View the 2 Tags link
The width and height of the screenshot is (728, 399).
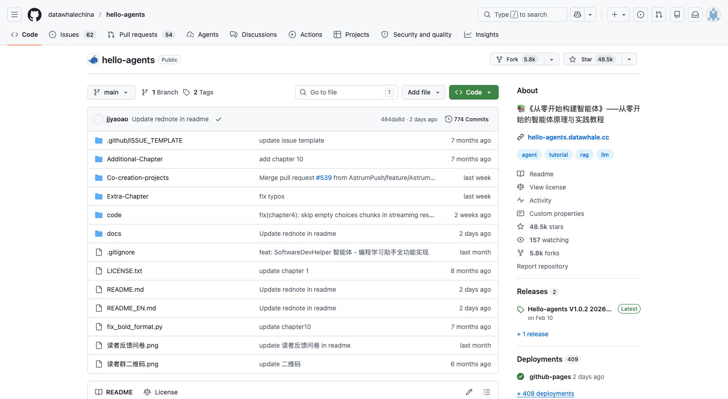[x=198, y=92]
